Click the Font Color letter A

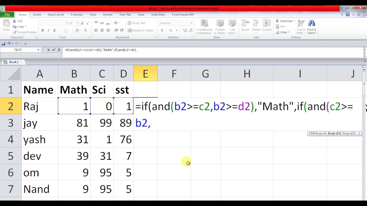[85, 30]
